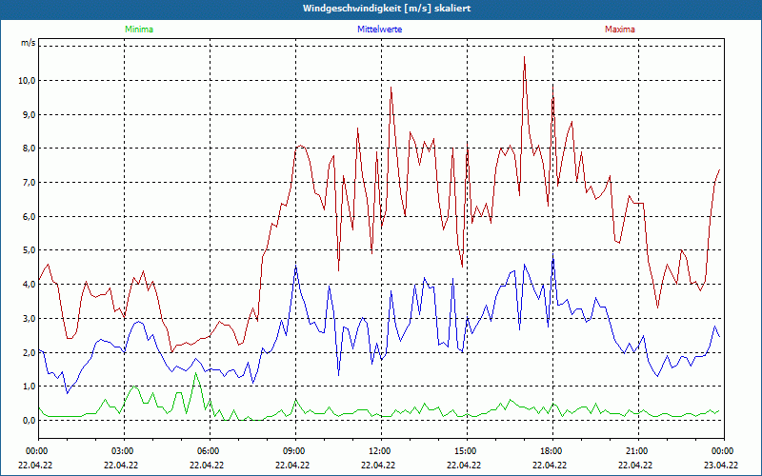Click the 8,0 y-axis value
The height and width of the screenshot is (476, 762).
coord(30,149)
